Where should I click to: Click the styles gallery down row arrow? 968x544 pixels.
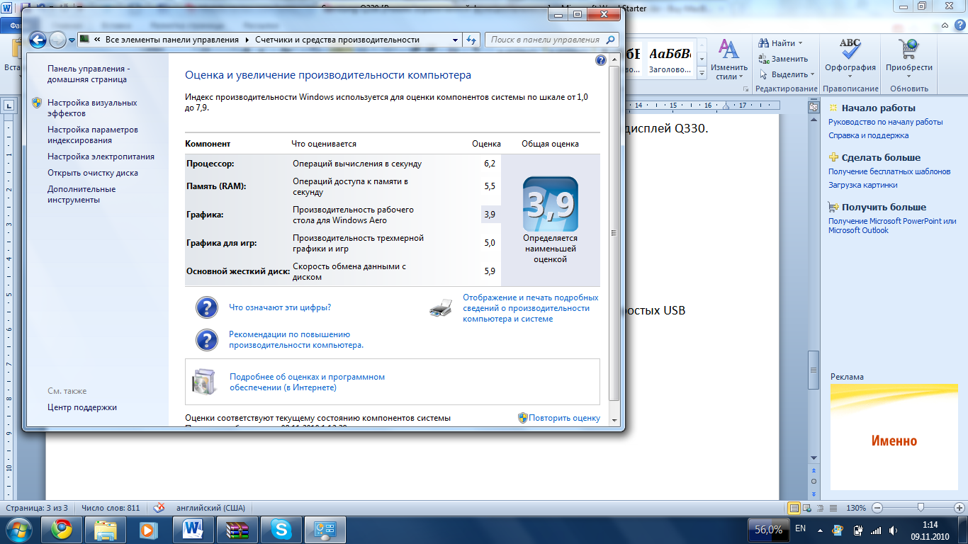pyautogui.click(x=702, y=60)
